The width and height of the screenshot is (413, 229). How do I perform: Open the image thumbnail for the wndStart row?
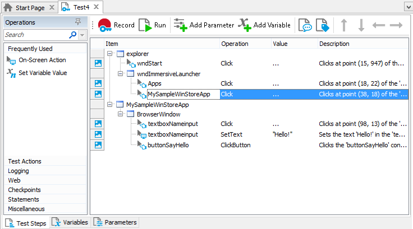click(97, 64)
